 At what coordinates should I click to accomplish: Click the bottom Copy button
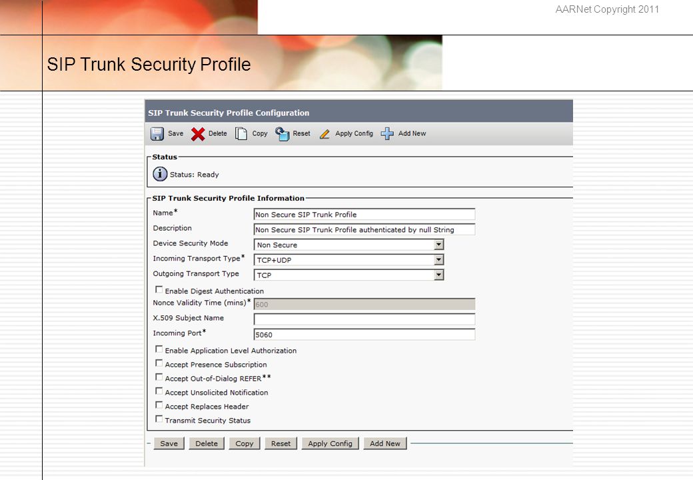(x=245, y=443)
